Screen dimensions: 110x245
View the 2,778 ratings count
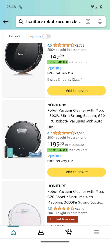coord(80,45)
